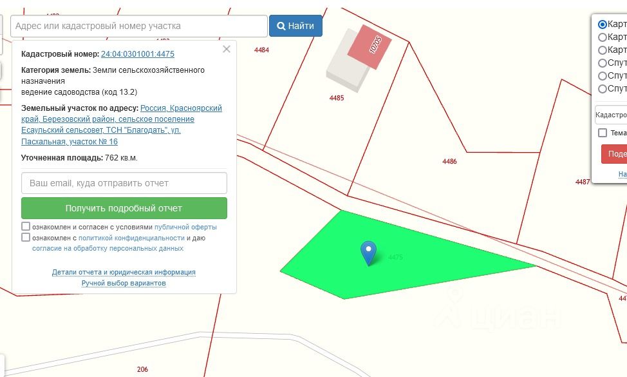Open the Кадастро layer dropdown
Viewport: 627px width, 377px height.
pos(611,115)
